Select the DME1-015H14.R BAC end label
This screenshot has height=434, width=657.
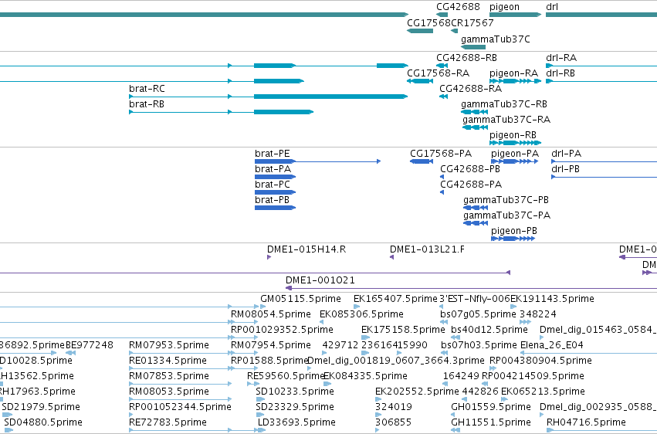click(x=306, y=249)
